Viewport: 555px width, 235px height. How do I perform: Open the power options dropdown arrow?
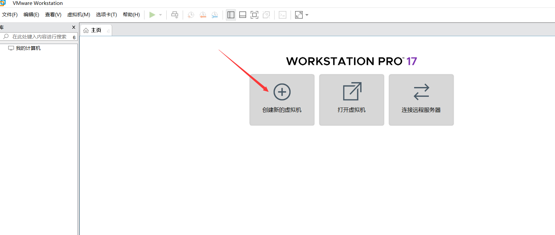(160, 15)
